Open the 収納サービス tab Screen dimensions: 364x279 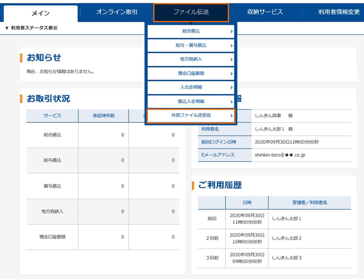click(265, 12)
